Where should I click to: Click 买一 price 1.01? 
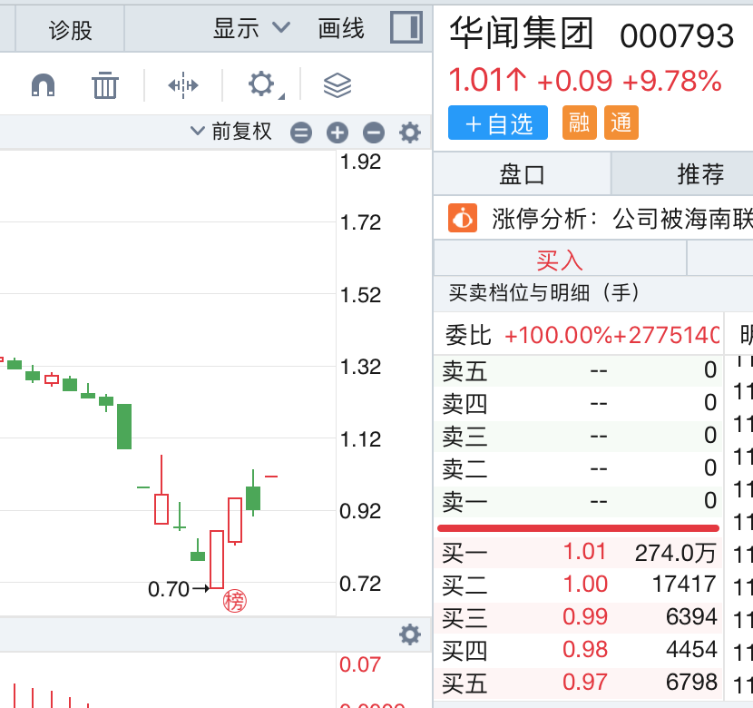[x=584, y=551]
